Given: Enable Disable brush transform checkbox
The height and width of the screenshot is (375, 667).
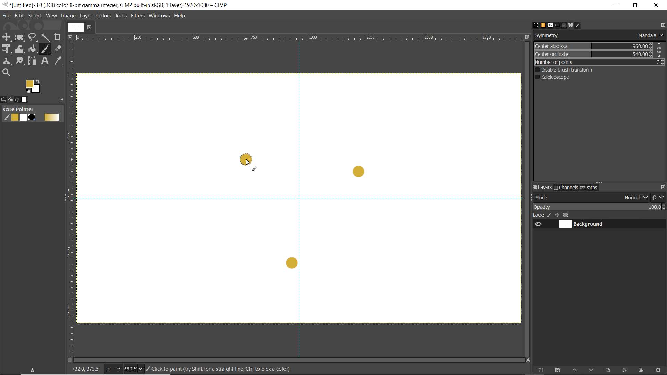Looking at the screenshot, I should point(537,70).
